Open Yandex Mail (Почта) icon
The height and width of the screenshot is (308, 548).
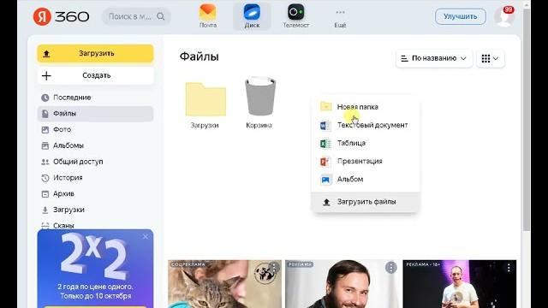tap(207, 15)
